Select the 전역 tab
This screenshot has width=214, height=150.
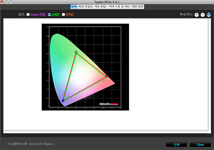point(74,6)
